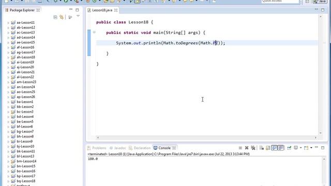Collapse the main method fold marker
This screenshot has height=186, width=331.
pos(94,32)
